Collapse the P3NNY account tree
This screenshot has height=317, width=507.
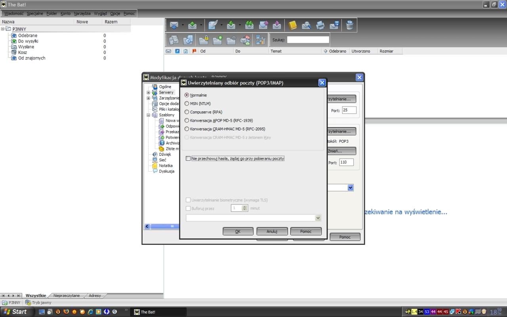pyautogui.click(x=3, y=29)
